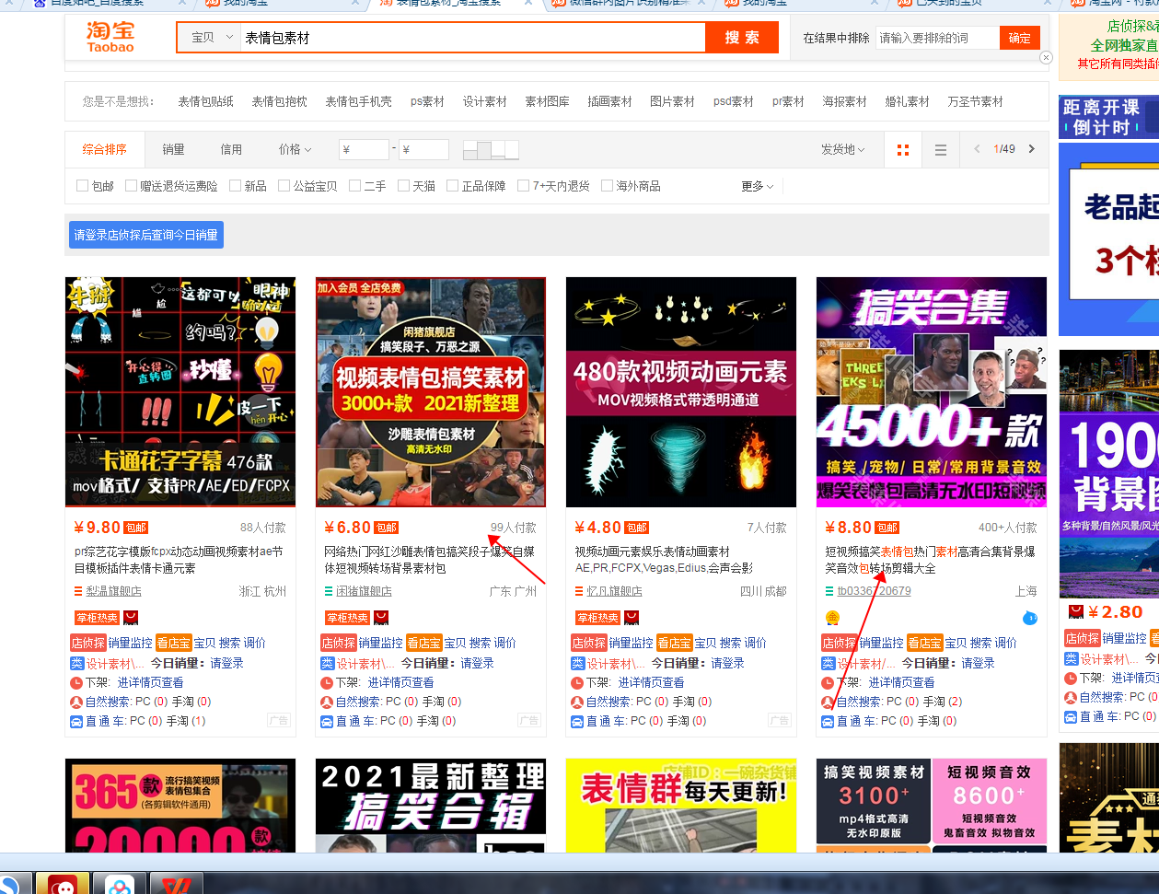
Task: Click 自然搜索 icon on ¥6.80 item
Action: tap(327, 702)
